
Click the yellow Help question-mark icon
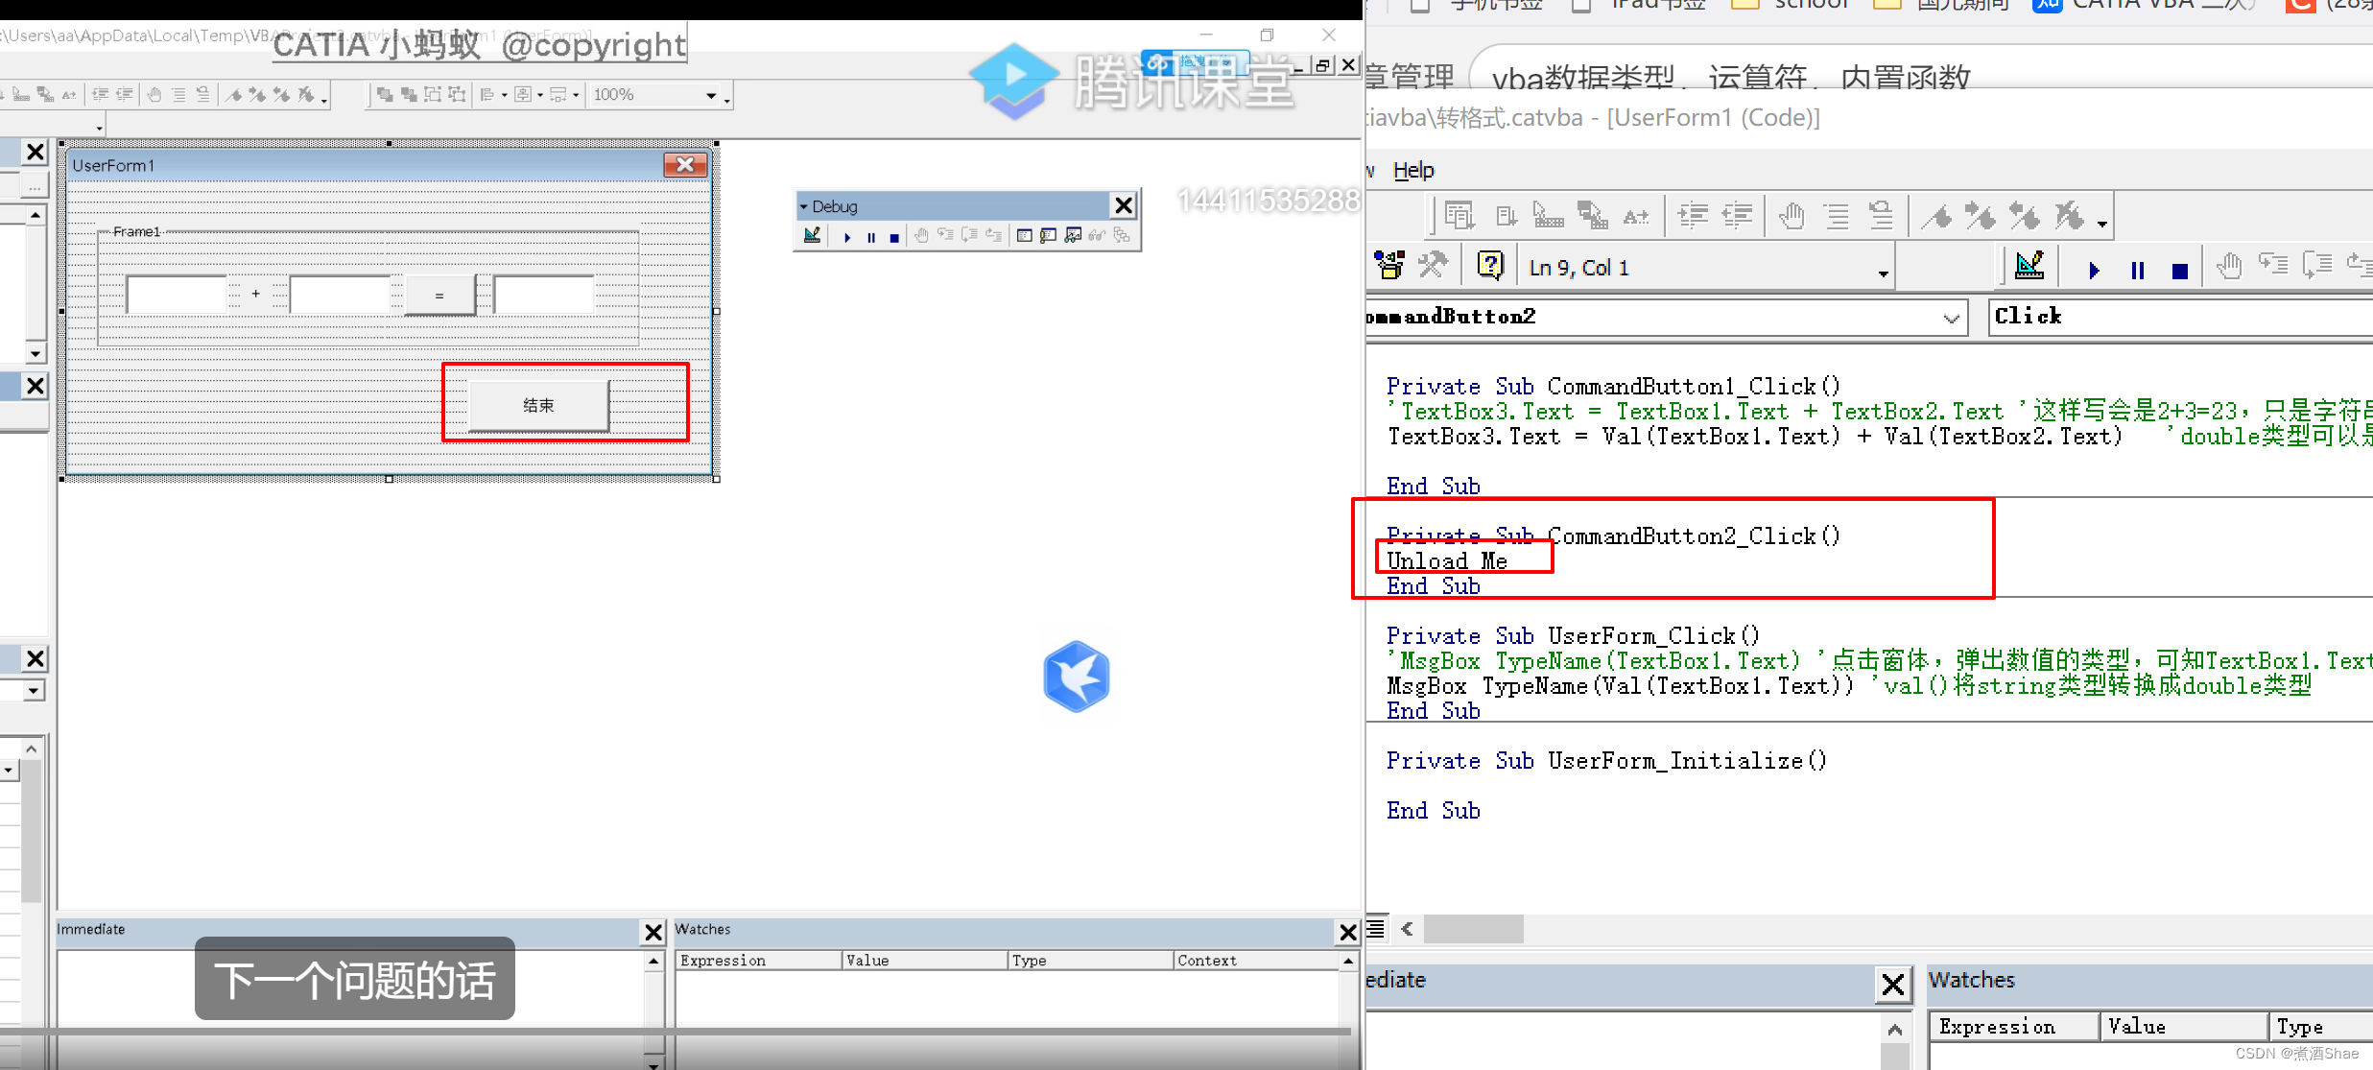tap(1490, 265)
